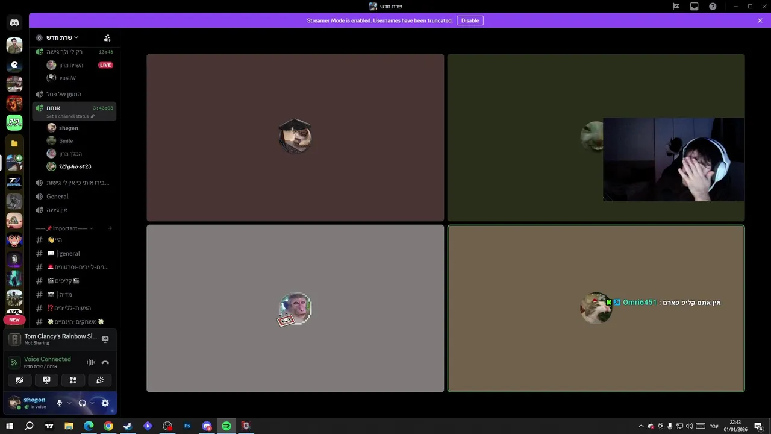Click the Omri6451 username in the tile

pyautogui.click(x=639, y=303)
